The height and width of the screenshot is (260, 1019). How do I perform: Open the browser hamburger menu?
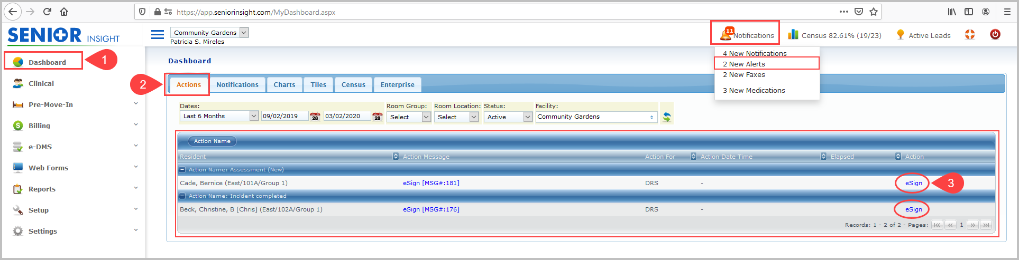click(x=1007, y=12)
